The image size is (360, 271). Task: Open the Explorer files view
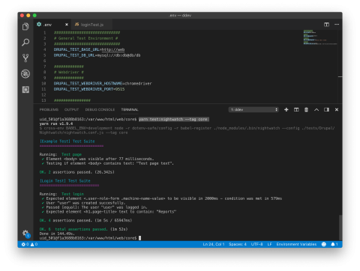pyautogui.click(x=25, y=26)
